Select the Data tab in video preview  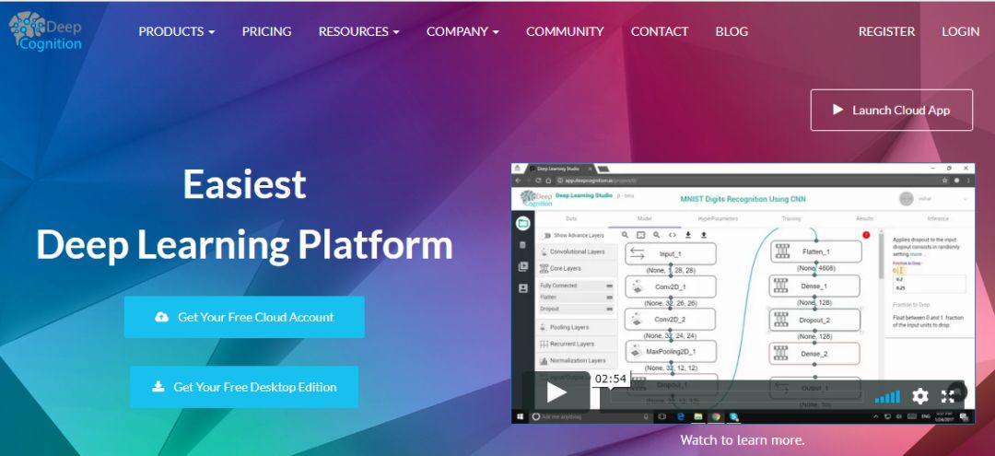pyautogui.click(x=571, y=219)
